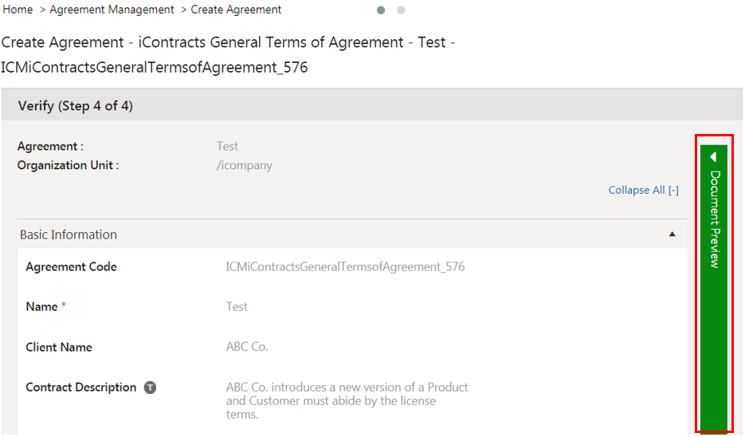
Task: Click the Collapse All link
Action: click(x=643, y=190)
